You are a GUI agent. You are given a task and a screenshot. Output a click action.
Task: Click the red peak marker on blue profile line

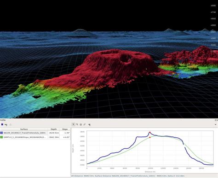pyautogui.click(x=150, y=132)
